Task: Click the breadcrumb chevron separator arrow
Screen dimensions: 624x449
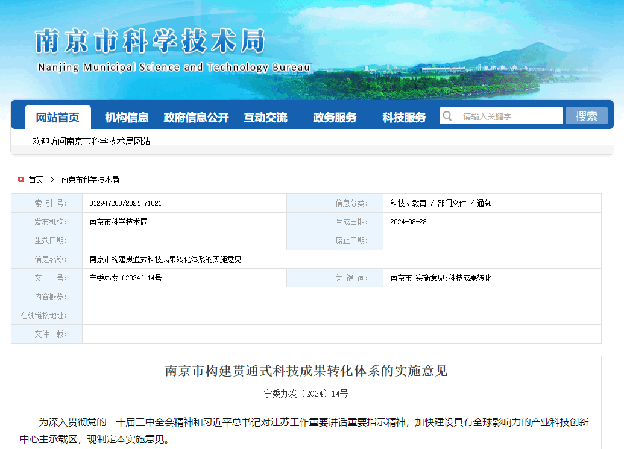Action: click(52, 180)
